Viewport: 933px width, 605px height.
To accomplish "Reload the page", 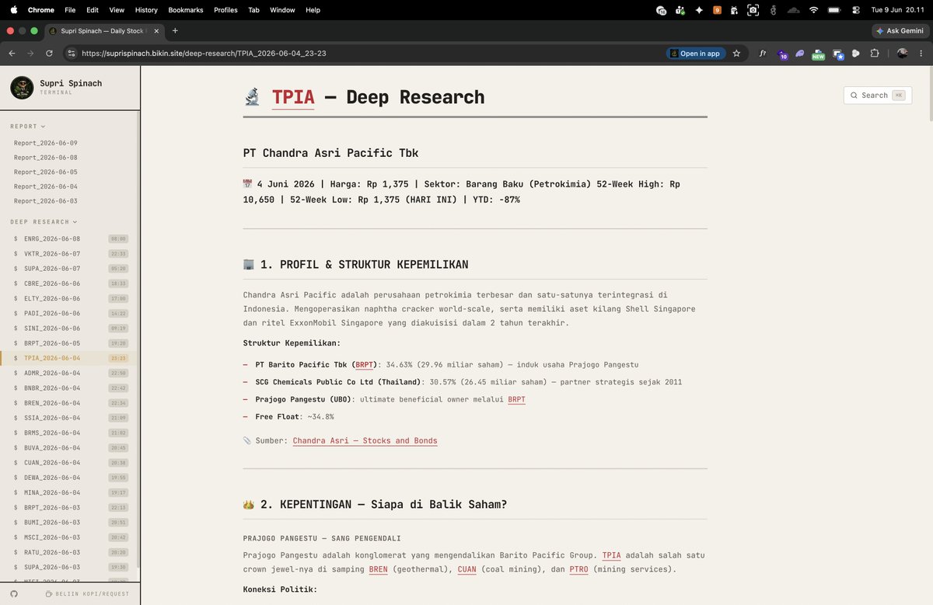I will pos(49,54).
